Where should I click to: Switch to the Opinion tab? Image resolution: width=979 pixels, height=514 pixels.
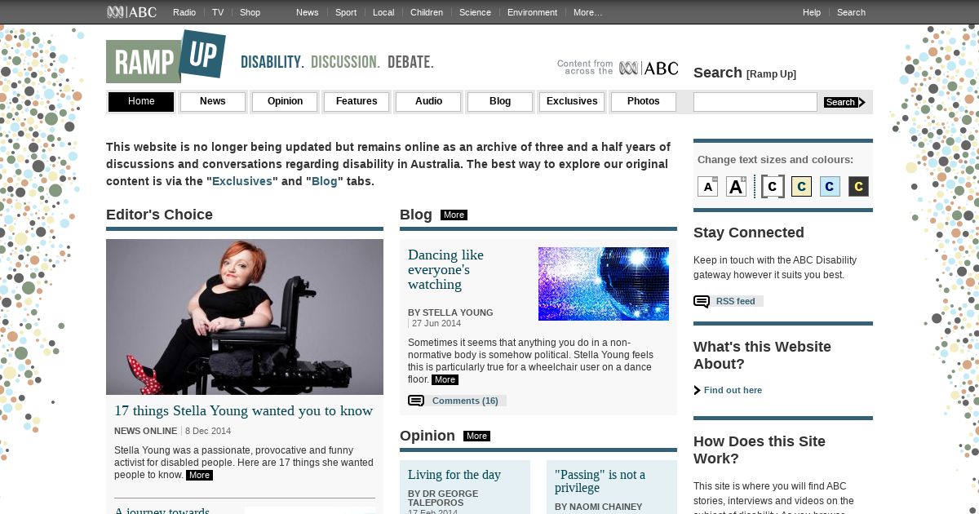click(x=285, y=102)
